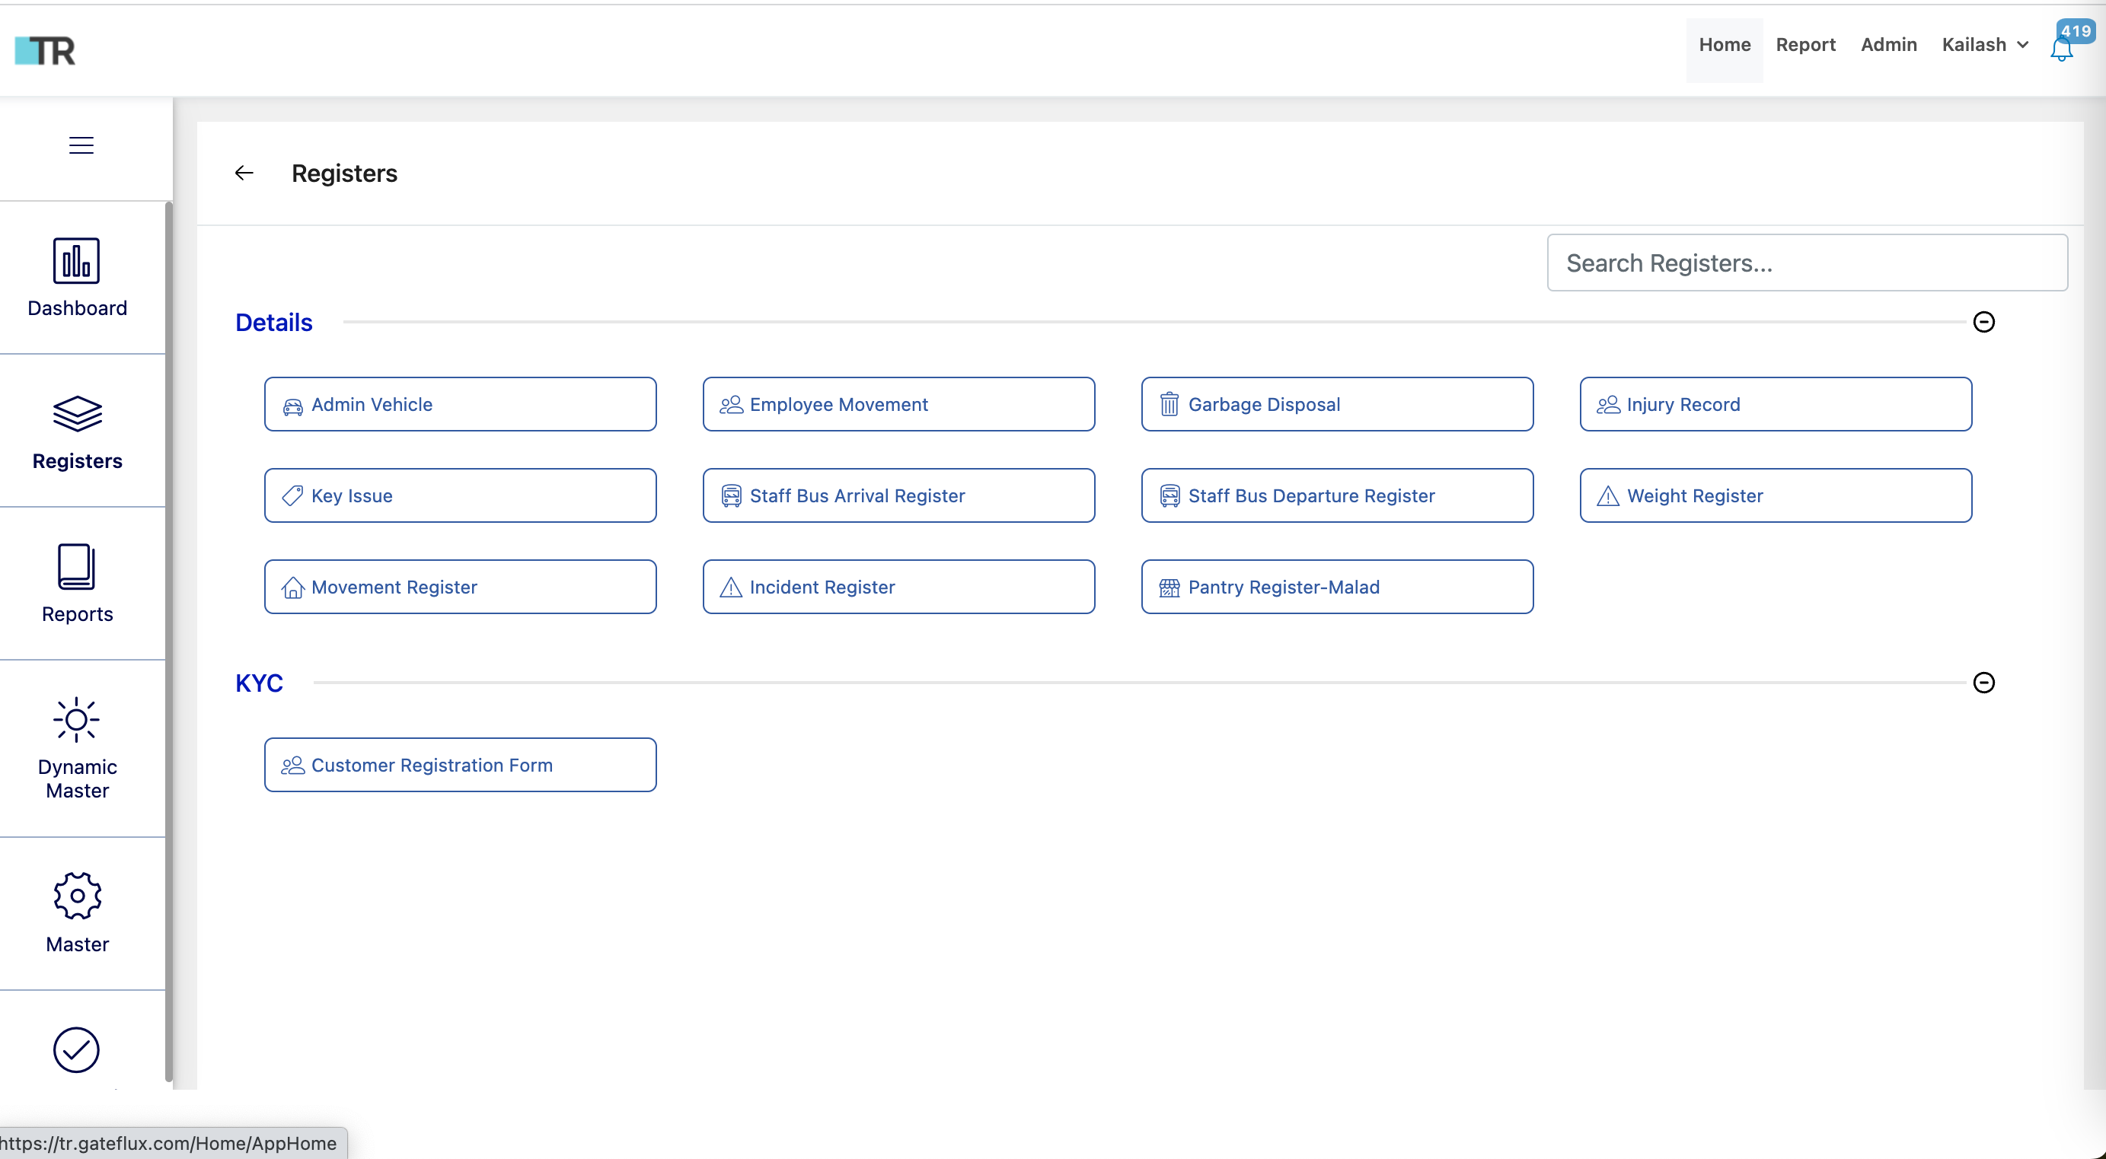Open the Kailash user dropdown
This screenshot has height=1159, width=2106.
point(1985,45)
